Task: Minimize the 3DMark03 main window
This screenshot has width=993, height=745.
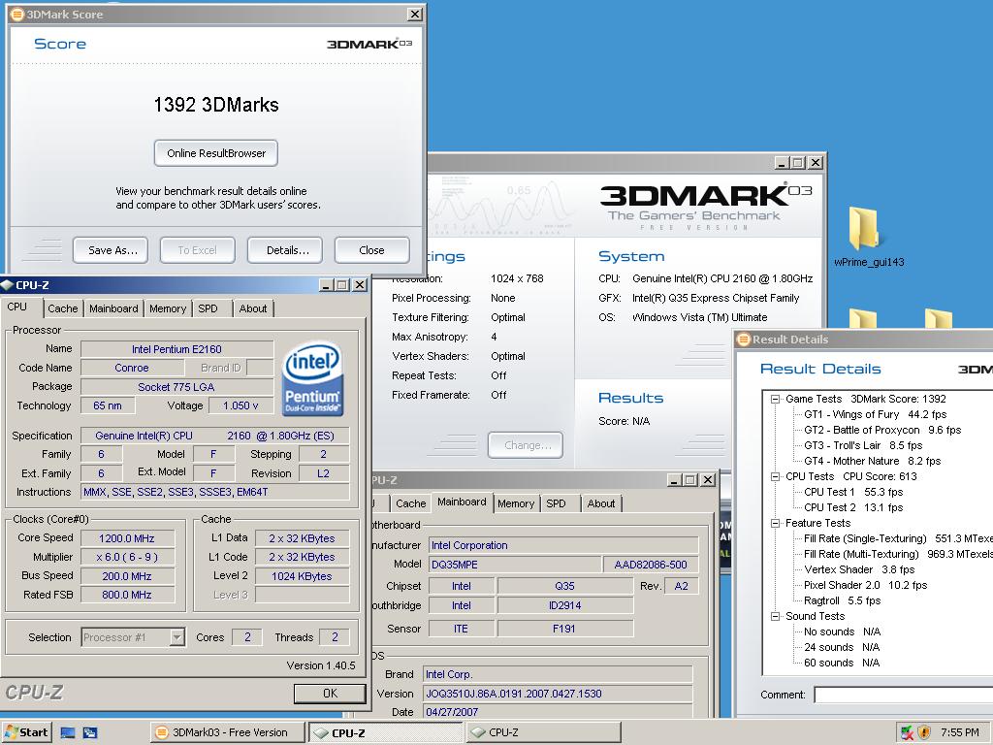Action: tap(783, 163)
